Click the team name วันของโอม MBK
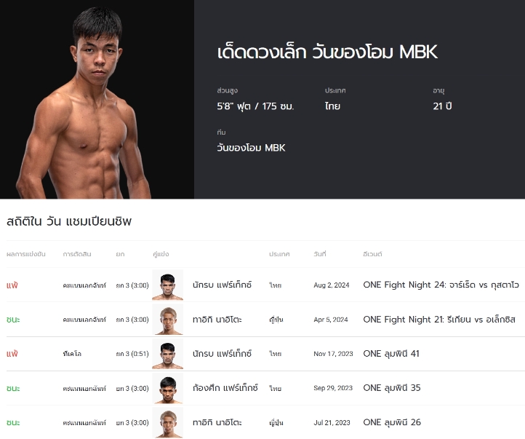This screenshot has width=525, height=439. [x=251, y=148]
